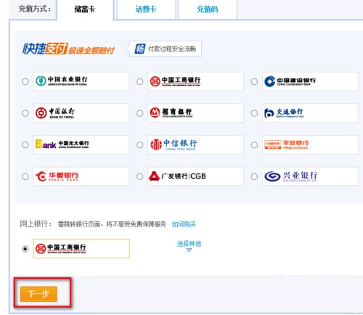The height and width of the screenshot is (315, 363).
Task: Click the 中国光大银行 logo card
Action: (81, 144)
